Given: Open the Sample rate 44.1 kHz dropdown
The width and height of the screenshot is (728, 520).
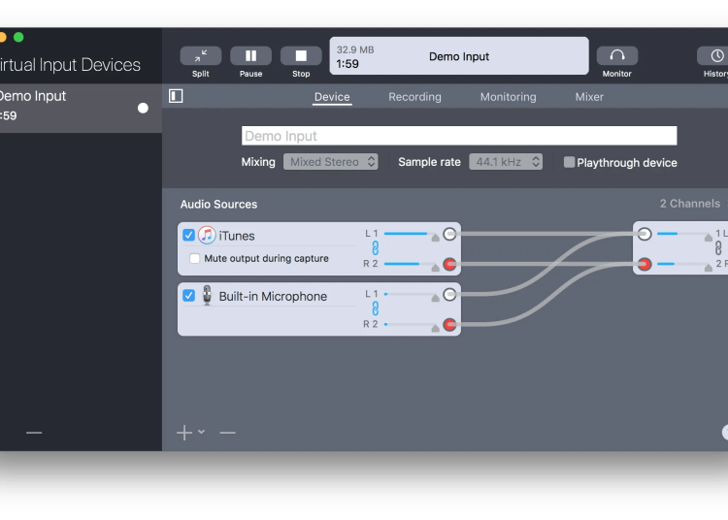Looking at the screenshot, I should click(506, 162).
